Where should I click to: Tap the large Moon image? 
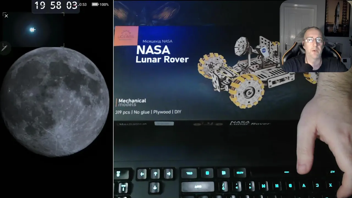pyautogui.click(x=55, y=102)
